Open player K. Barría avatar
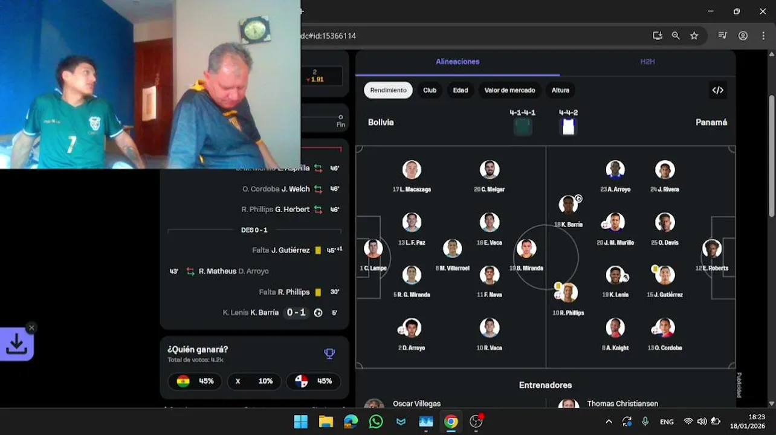Viewport: 776px width, 435px height. [x=568, y=205]
